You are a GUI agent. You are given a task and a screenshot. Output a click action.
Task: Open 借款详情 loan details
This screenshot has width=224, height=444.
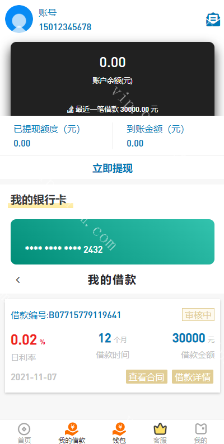pyautogui.click(x=193, y=376)
